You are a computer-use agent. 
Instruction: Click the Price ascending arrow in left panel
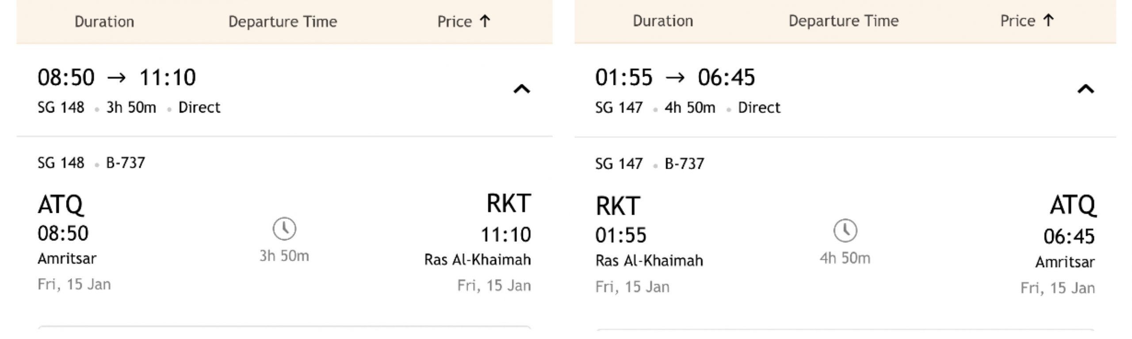point(485,21)
